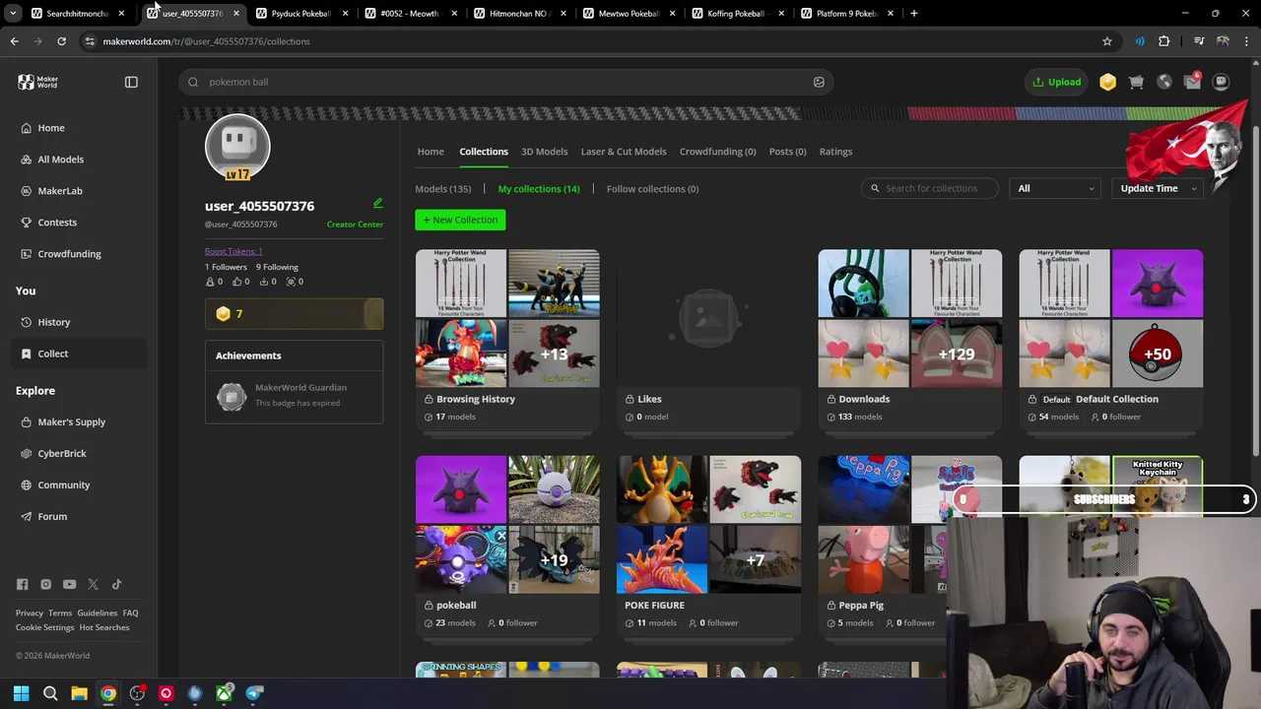Click the profile avatar picture

coord(237,147)
